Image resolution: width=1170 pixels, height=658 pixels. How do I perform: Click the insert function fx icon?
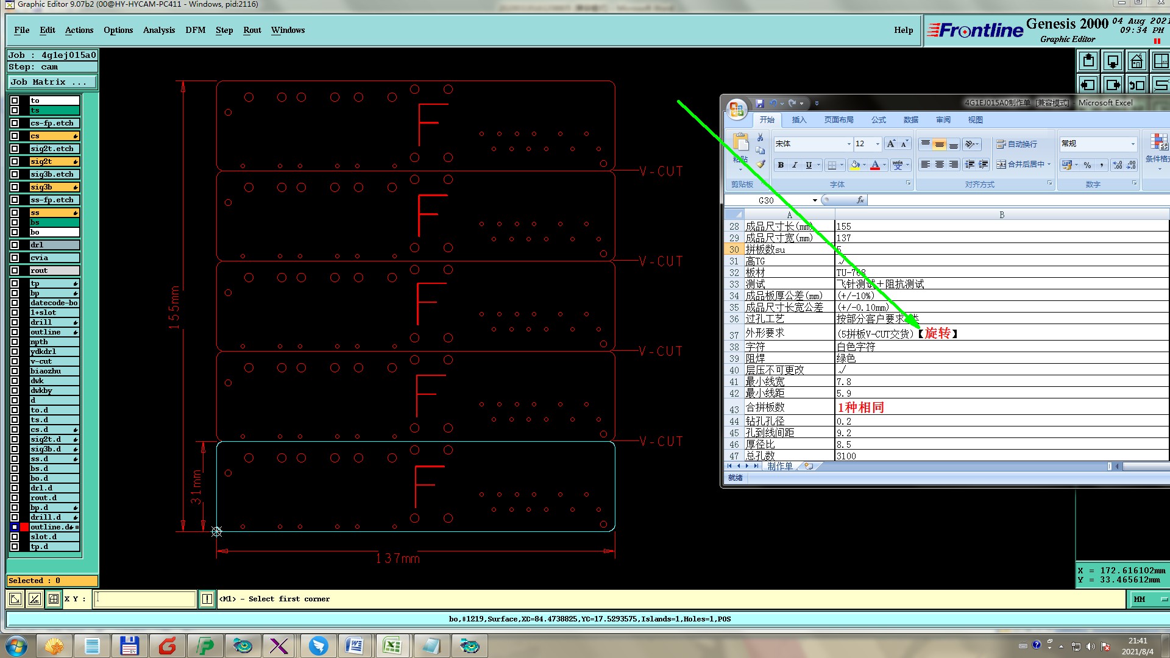click(860, 200)
